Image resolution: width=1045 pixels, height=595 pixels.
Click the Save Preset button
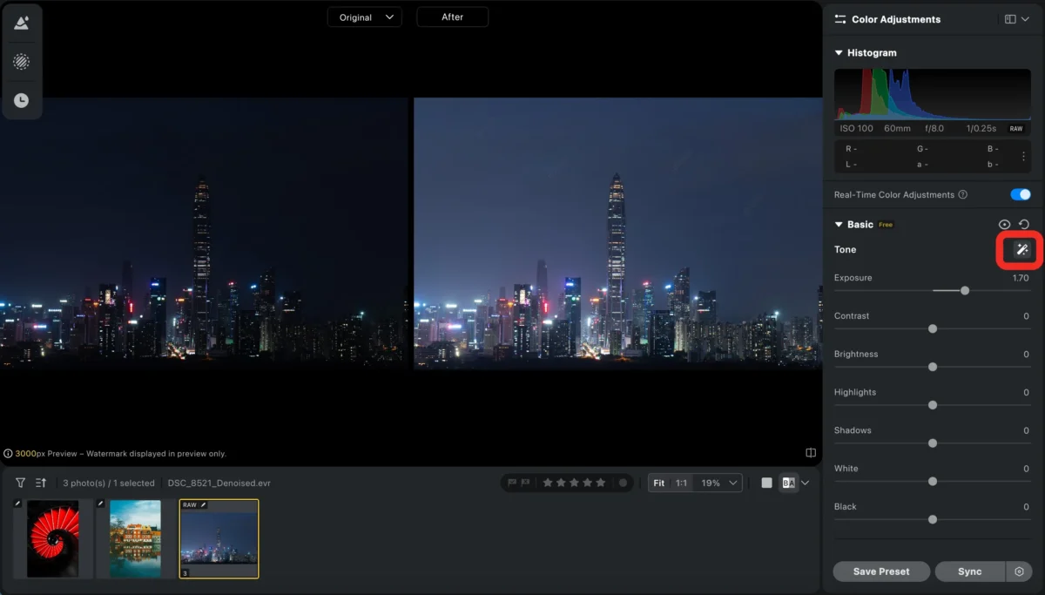click(881, 571)
